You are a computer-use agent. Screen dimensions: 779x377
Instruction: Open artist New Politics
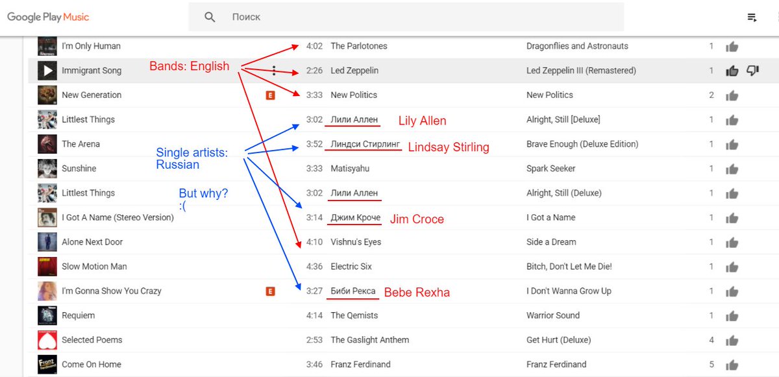[x=354, y=95]
